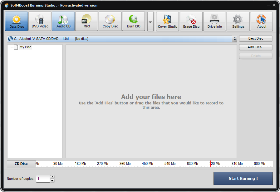Click the Eject Disc button
The image size is (280, 192).
[x=256, y=39]
